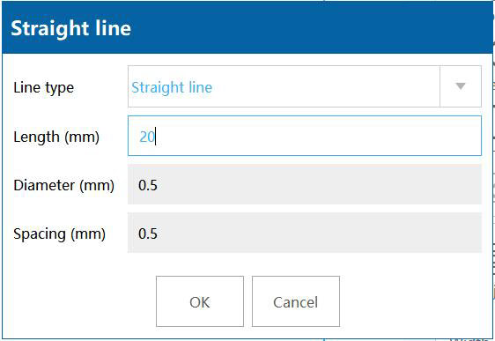495x341 pixels.
Task: Select the disabled Diameter (mm) field
Action: point(305,184)
